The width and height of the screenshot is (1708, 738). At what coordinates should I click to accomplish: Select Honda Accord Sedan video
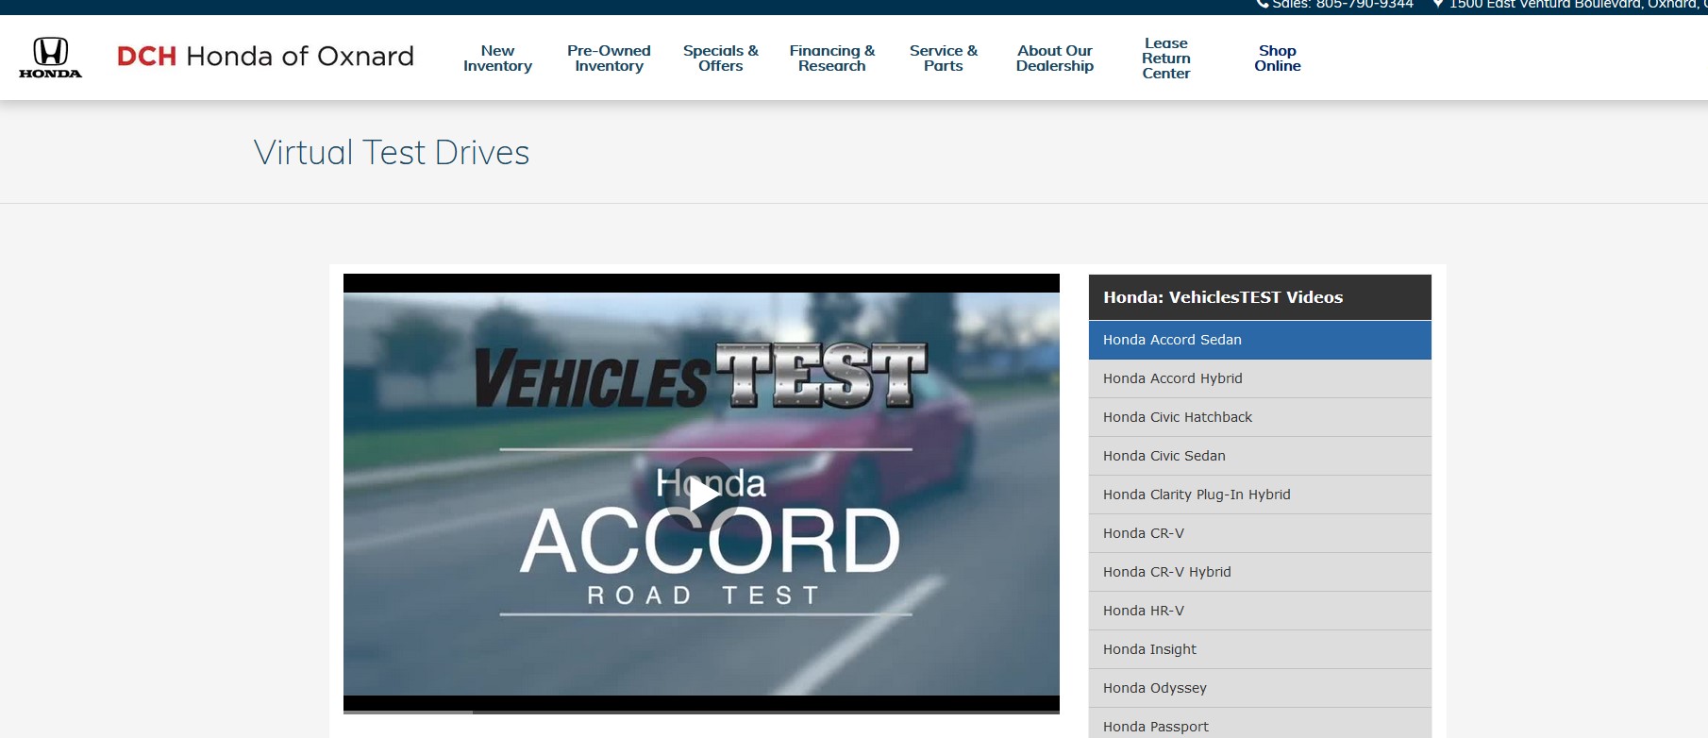(1260, 340)
